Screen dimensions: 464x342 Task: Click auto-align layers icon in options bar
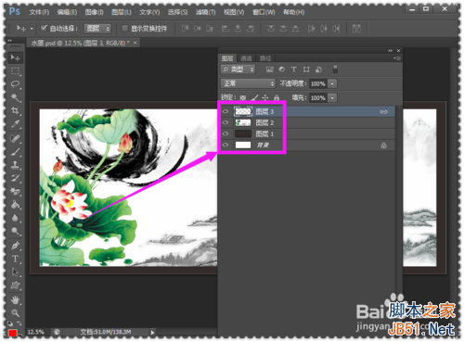pyautogui.click(x=356, y=29)
